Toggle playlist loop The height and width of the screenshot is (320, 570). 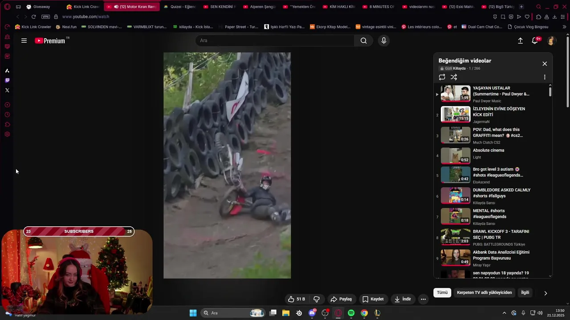click(442, 77)
